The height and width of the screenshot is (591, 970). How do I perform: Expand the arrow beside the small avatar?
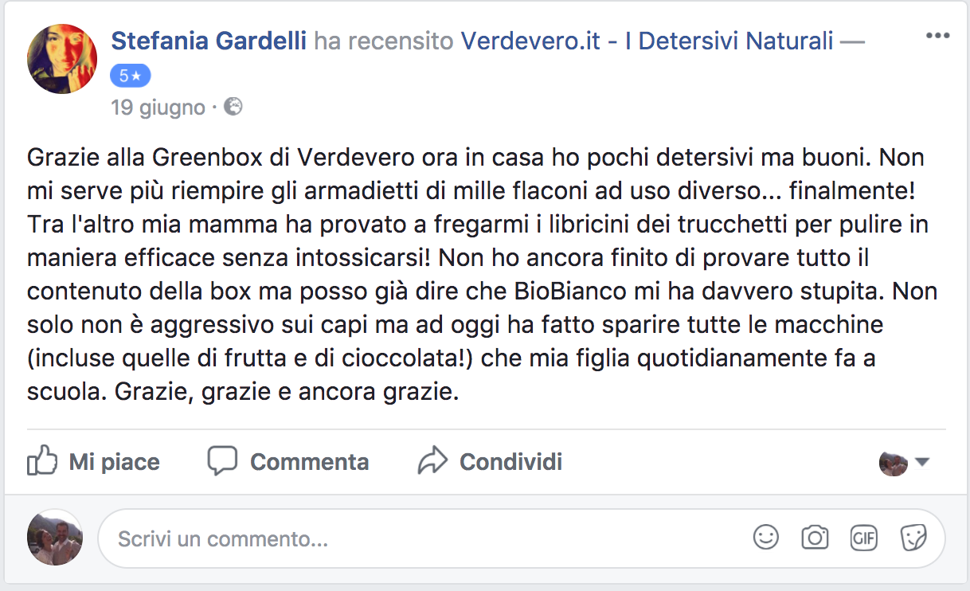922,462
